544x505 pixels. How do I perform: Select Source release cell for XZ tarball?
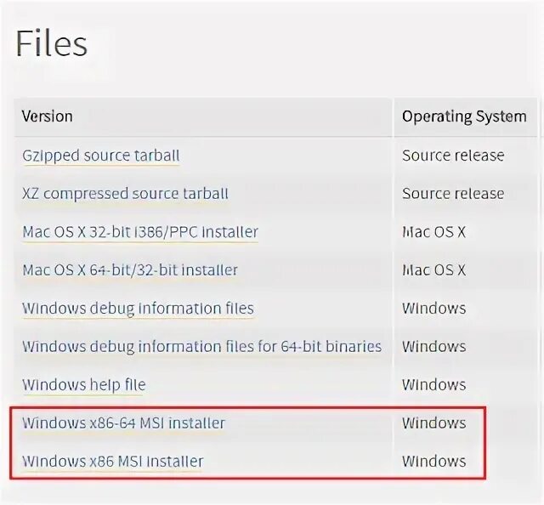tap(453, 194)
